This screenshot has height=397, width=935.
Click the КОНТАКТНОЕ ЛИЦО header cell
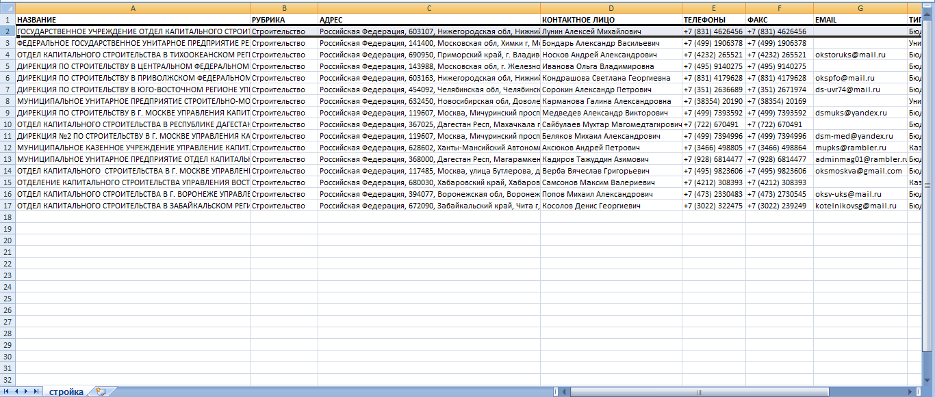pyautogui.click(x=611, y=20)
